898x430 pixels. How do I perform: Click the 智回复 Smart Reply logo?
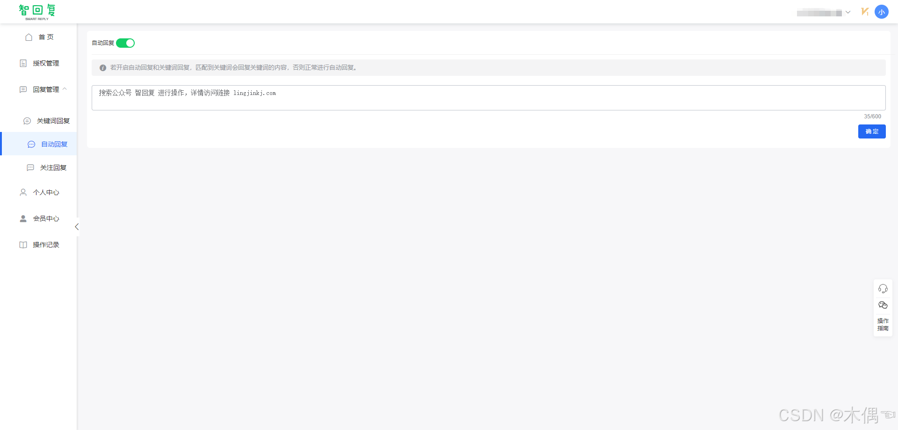point(37,12)
